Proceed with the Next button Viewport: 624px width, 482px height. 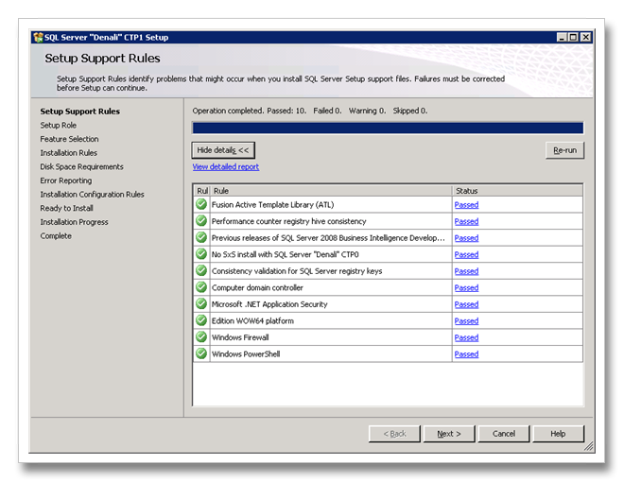449,434
